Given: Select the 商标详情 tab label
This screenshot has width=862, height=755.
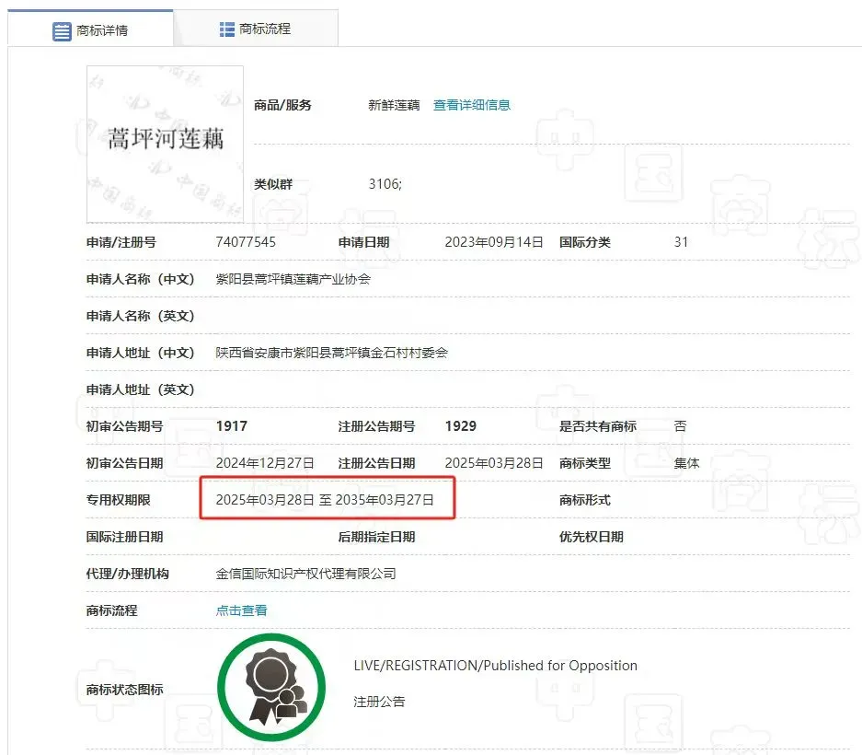Looking at the screenshot, I should pos(102,30).
